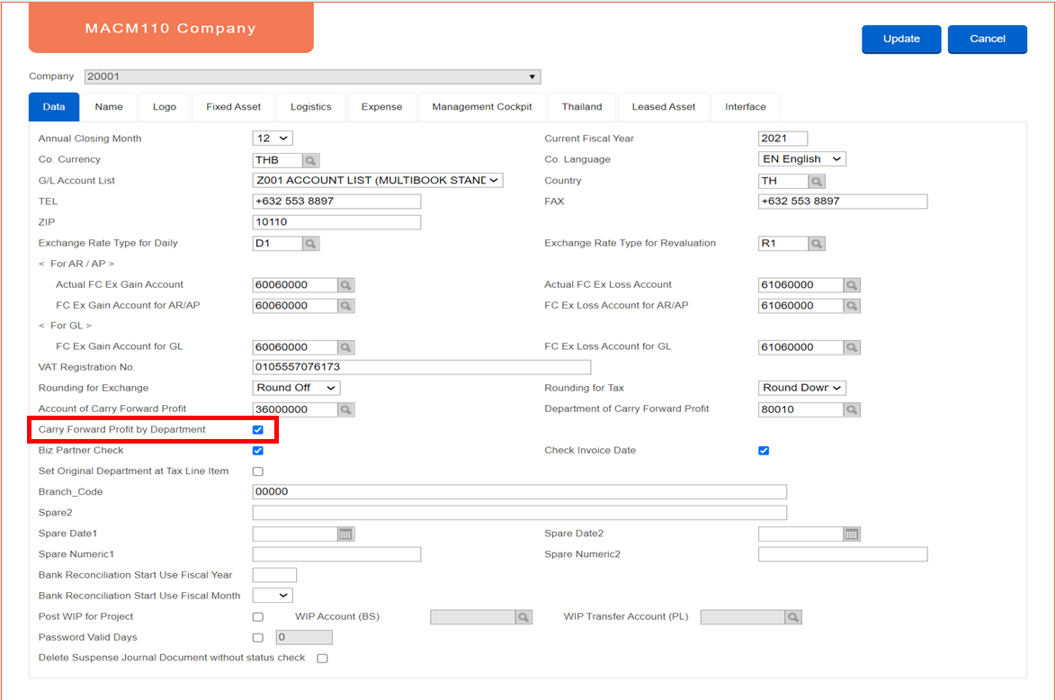1056x700 pixels.
Task: Click the ZIP input field
Action: click(x=336, y=222)
